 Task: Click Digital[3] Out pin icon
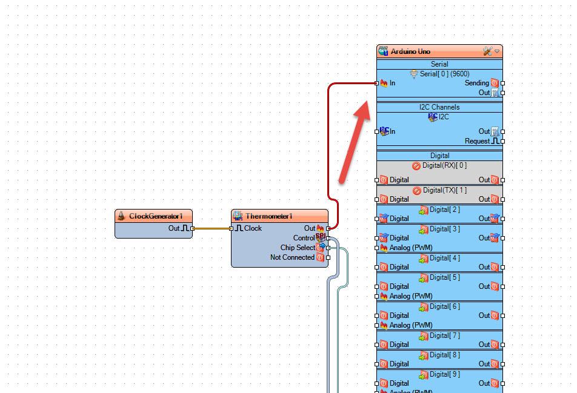tap(495, 238)
